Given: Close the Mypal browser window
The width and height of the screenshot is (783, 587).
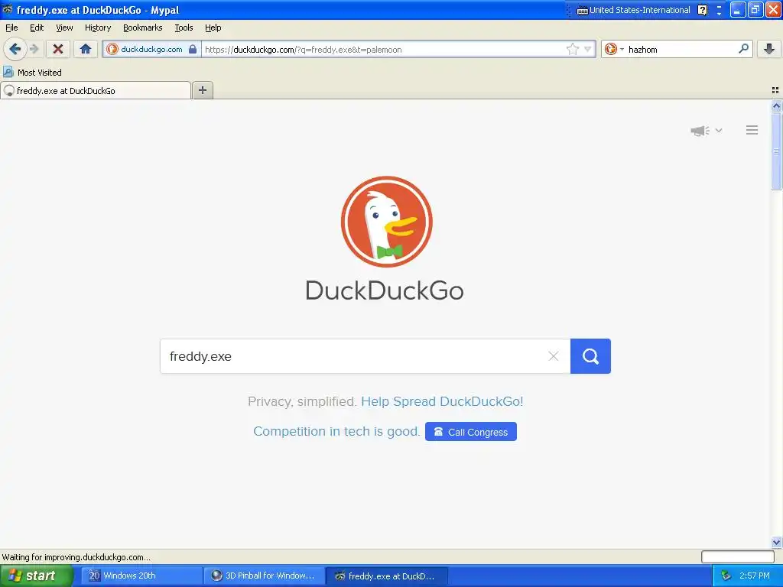Looking at the screenshot, I should coord(773,10).
